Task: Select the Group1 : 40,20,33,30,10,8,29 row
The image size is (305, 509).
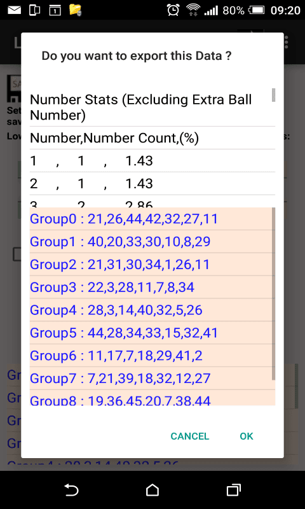Action: (152, 242)
